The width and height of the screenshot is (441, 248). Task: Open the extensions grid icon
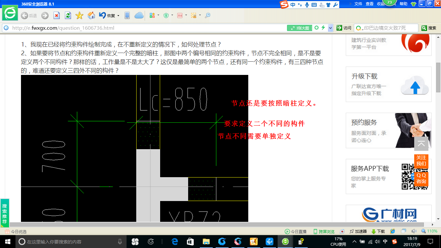152,15
